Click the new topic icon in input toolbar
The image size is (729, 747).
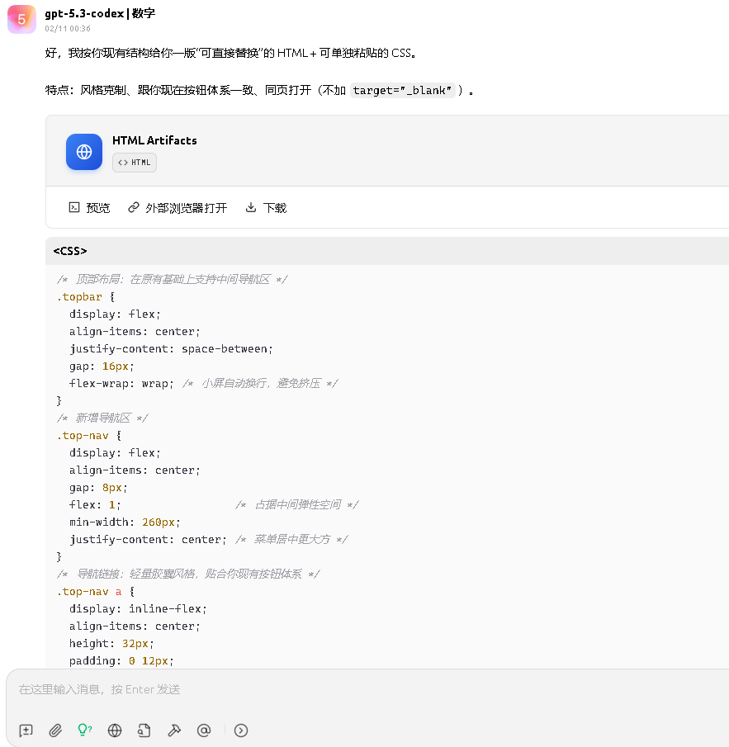click(x=26, y=730)
